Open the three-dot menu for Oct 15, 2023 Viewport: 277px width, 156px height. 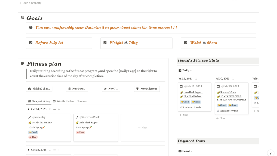[x=54, y=150]
